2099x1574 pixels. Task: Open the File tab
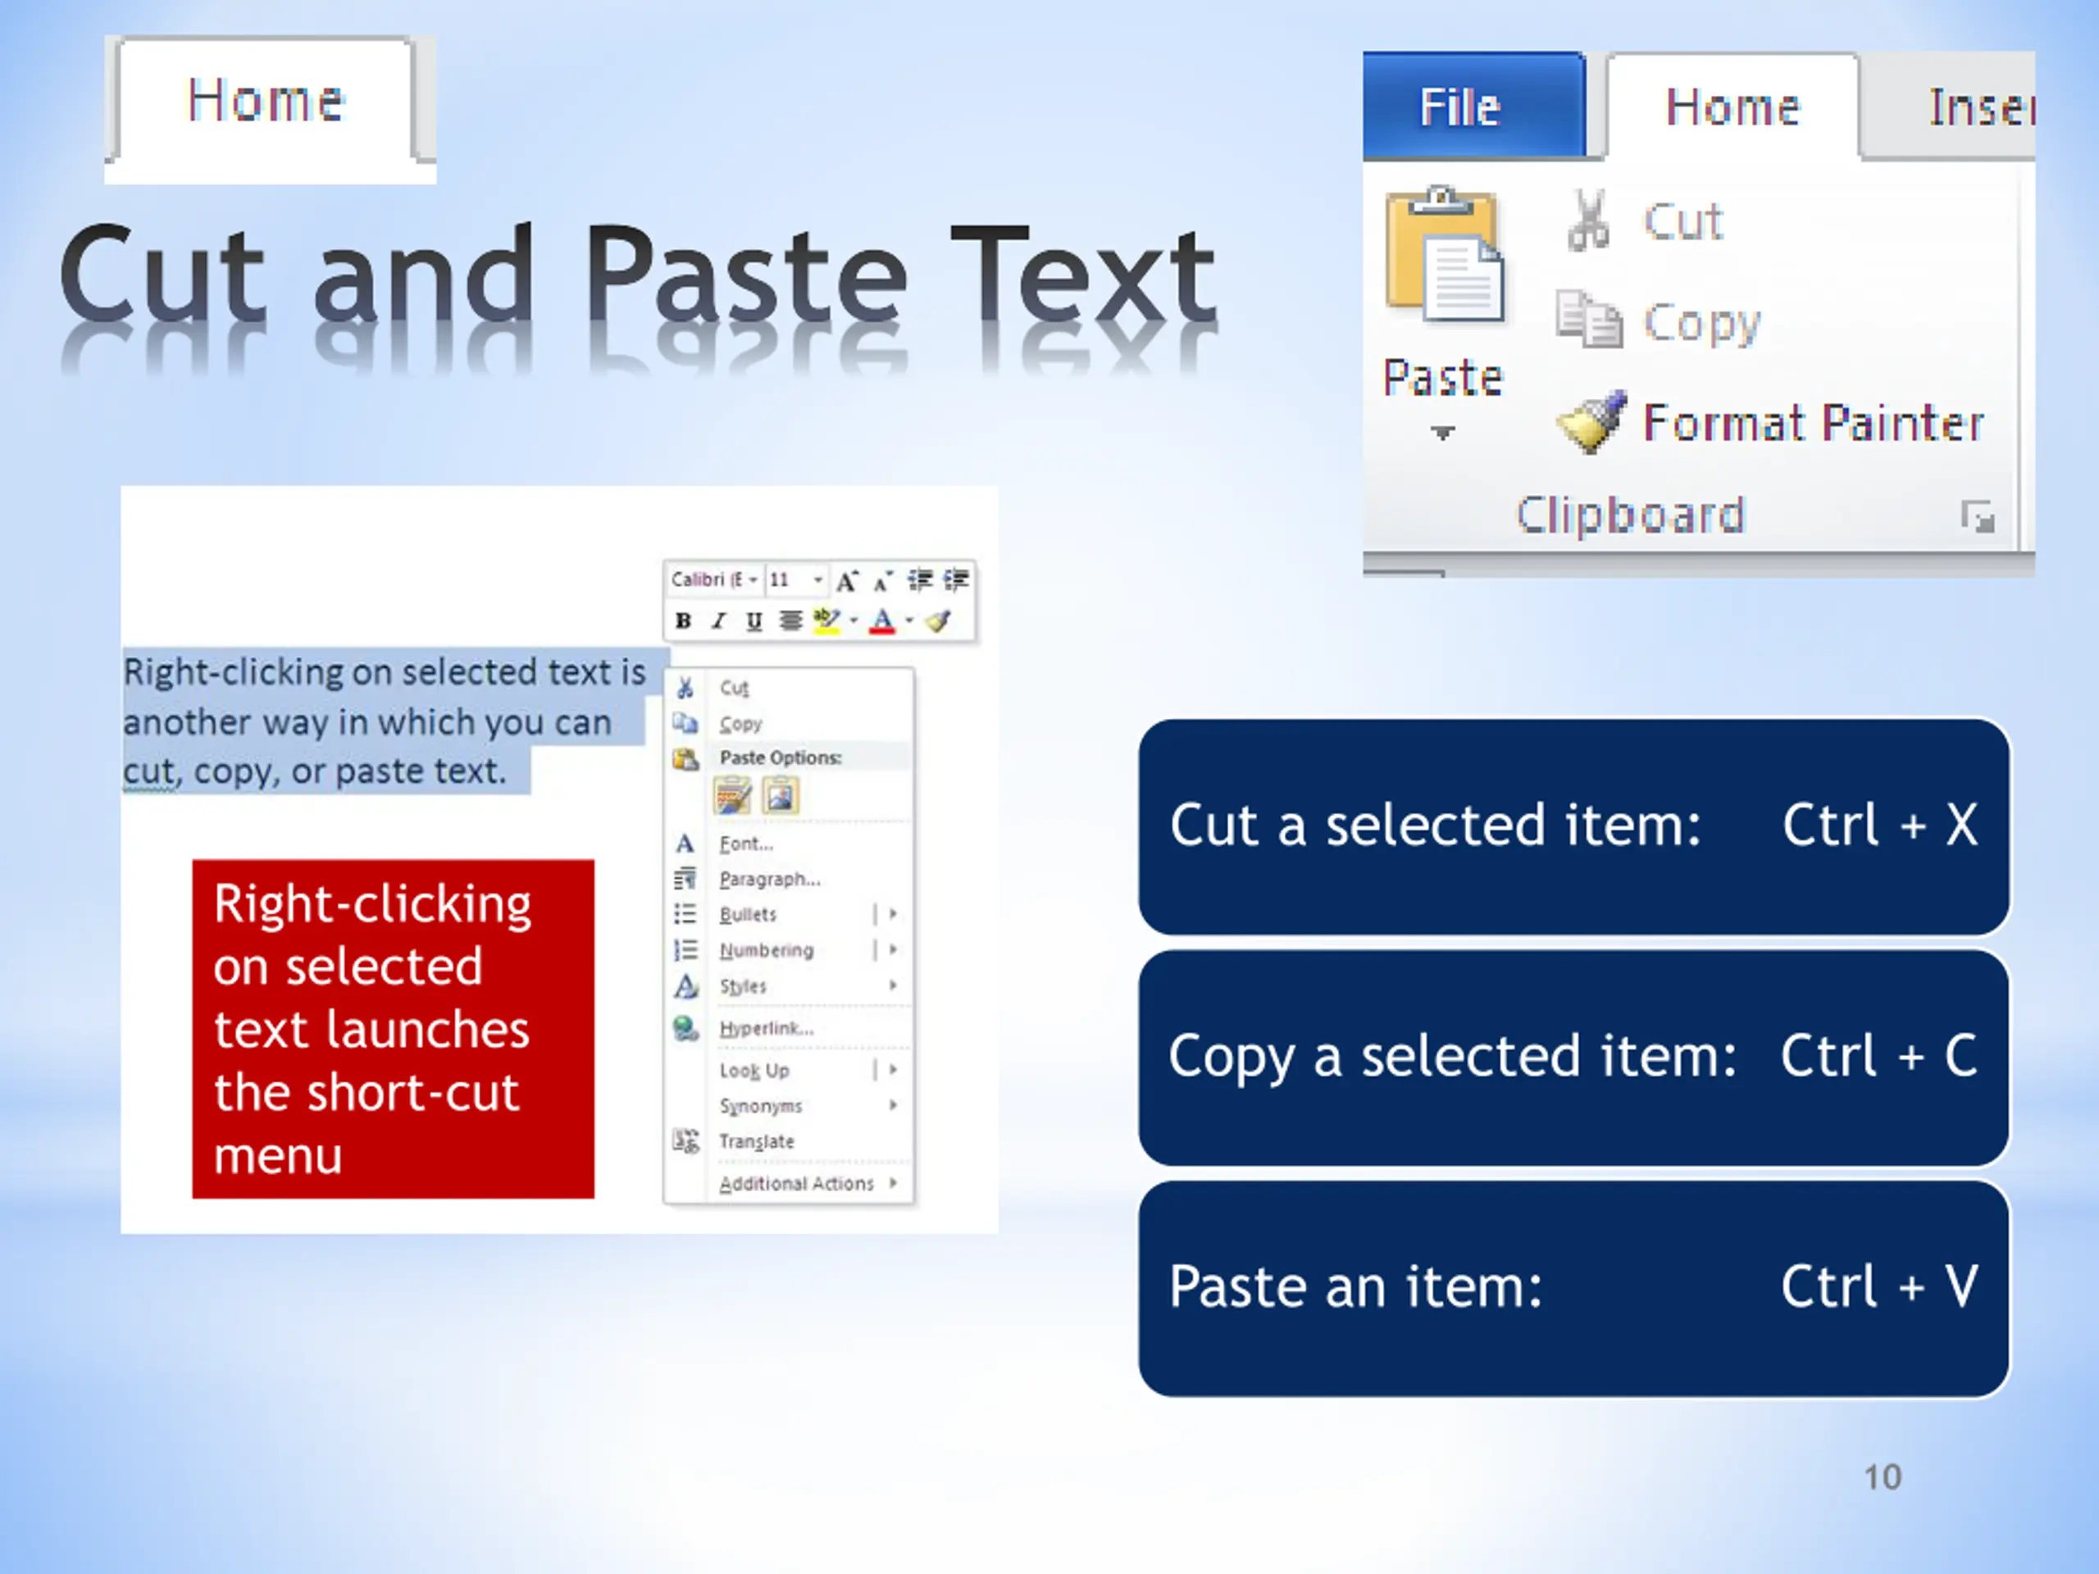tap(1473, 107)
